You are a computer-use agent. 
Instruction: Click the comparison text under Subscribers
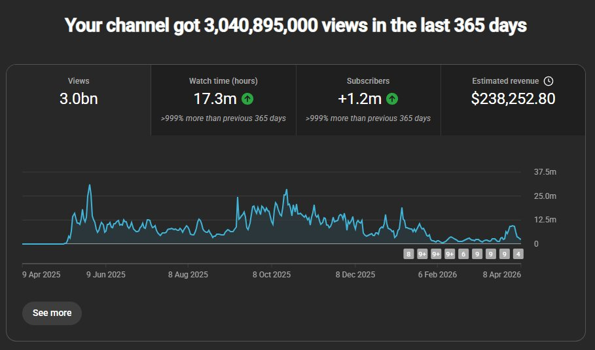click(368, 118)
